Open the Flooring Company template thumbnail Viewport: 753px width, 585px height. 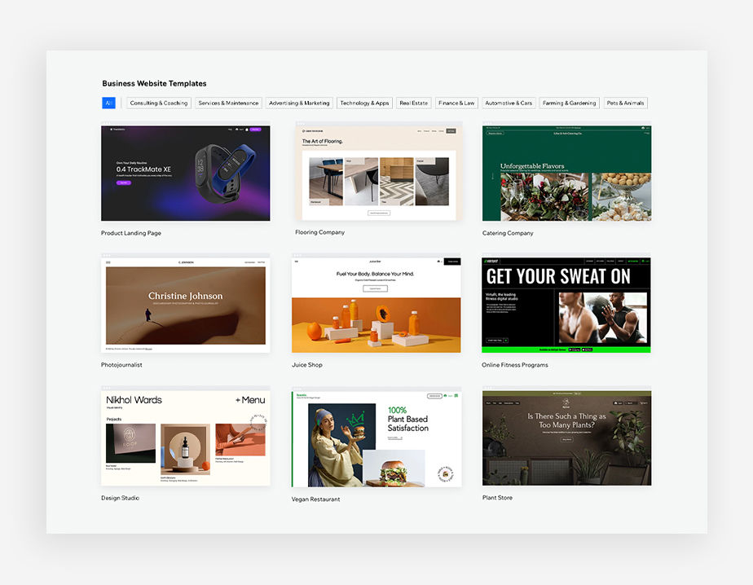coord(376,171)
